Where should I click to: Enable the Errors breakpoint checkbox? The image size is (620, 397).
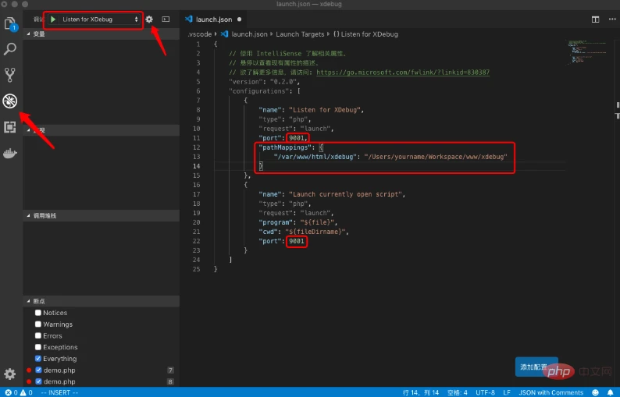tap(38, 335)
